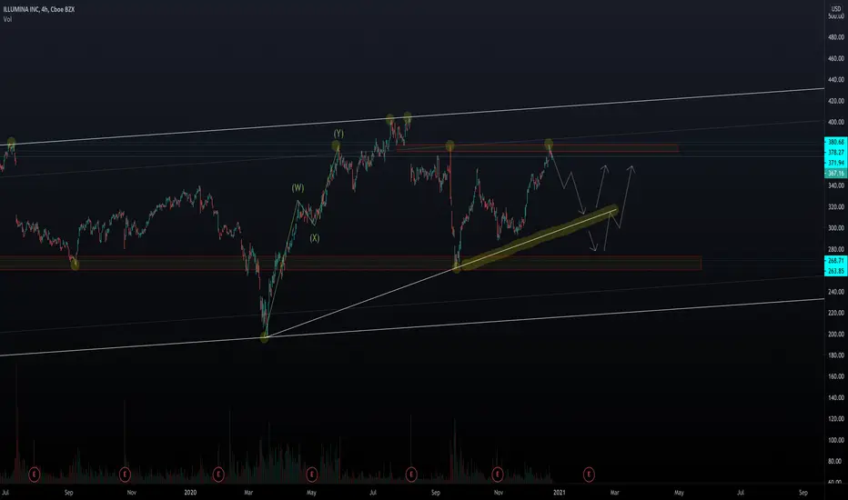The image size is (848, 500).
Task: Click the 2020 label on the time axis
Action: tap(190, 493)
